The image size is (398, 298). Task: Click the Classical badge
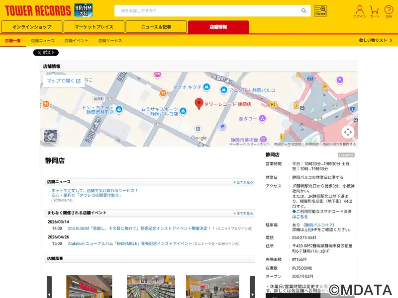click(346, 155)
